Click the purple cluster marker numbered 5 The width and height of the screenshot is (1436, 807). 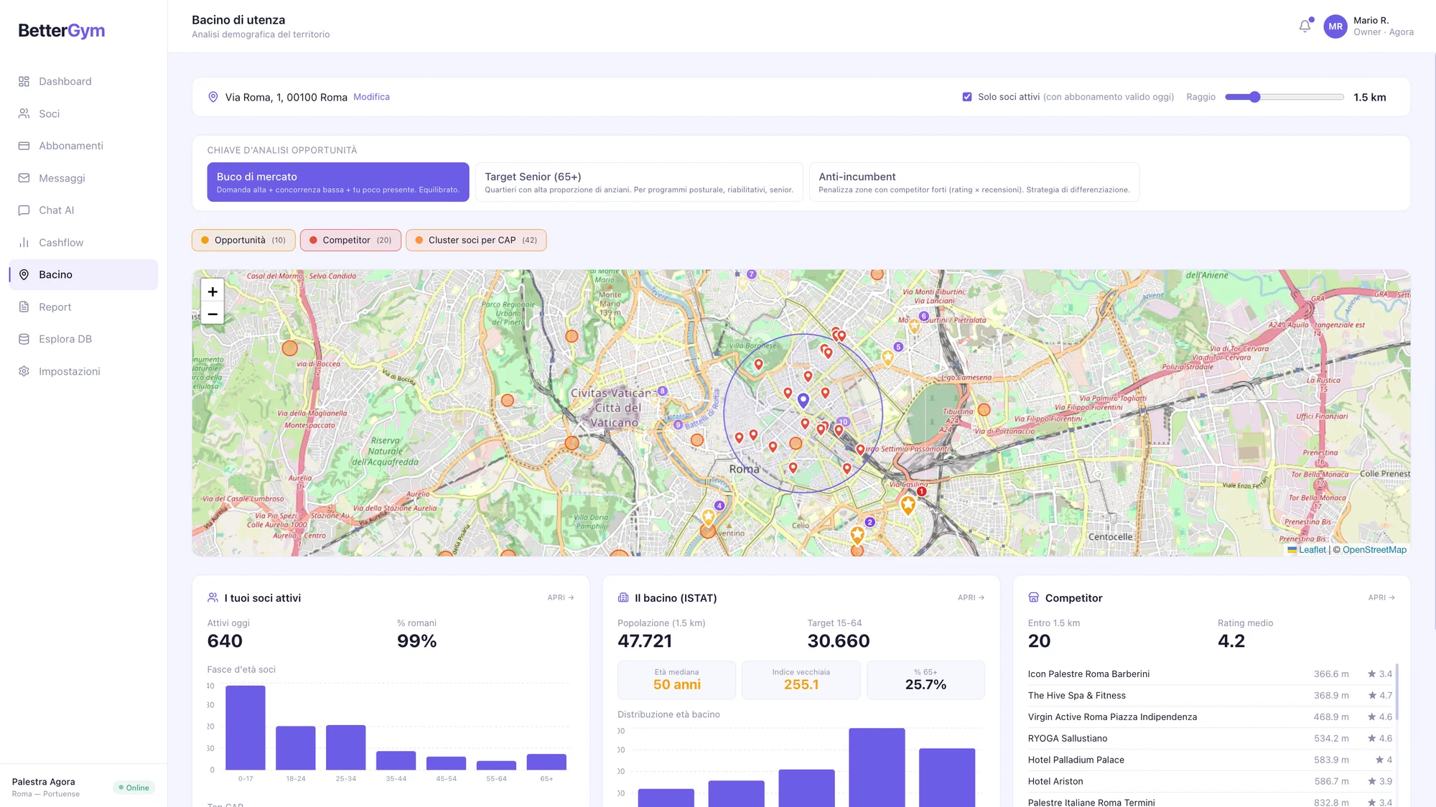898,347
